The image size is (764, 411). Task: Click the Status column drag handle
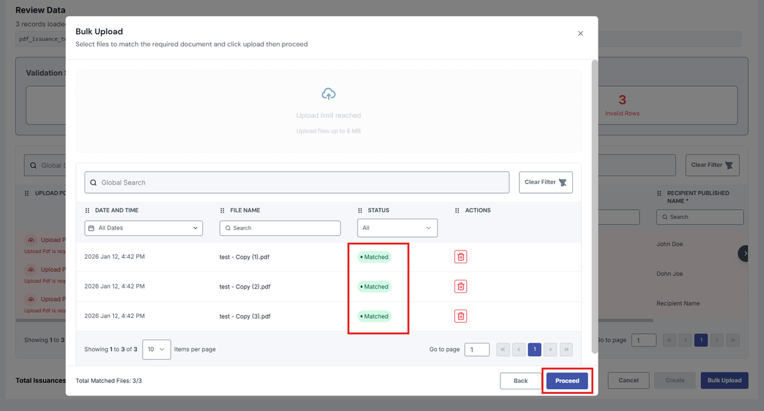click(x=360, y=210)
